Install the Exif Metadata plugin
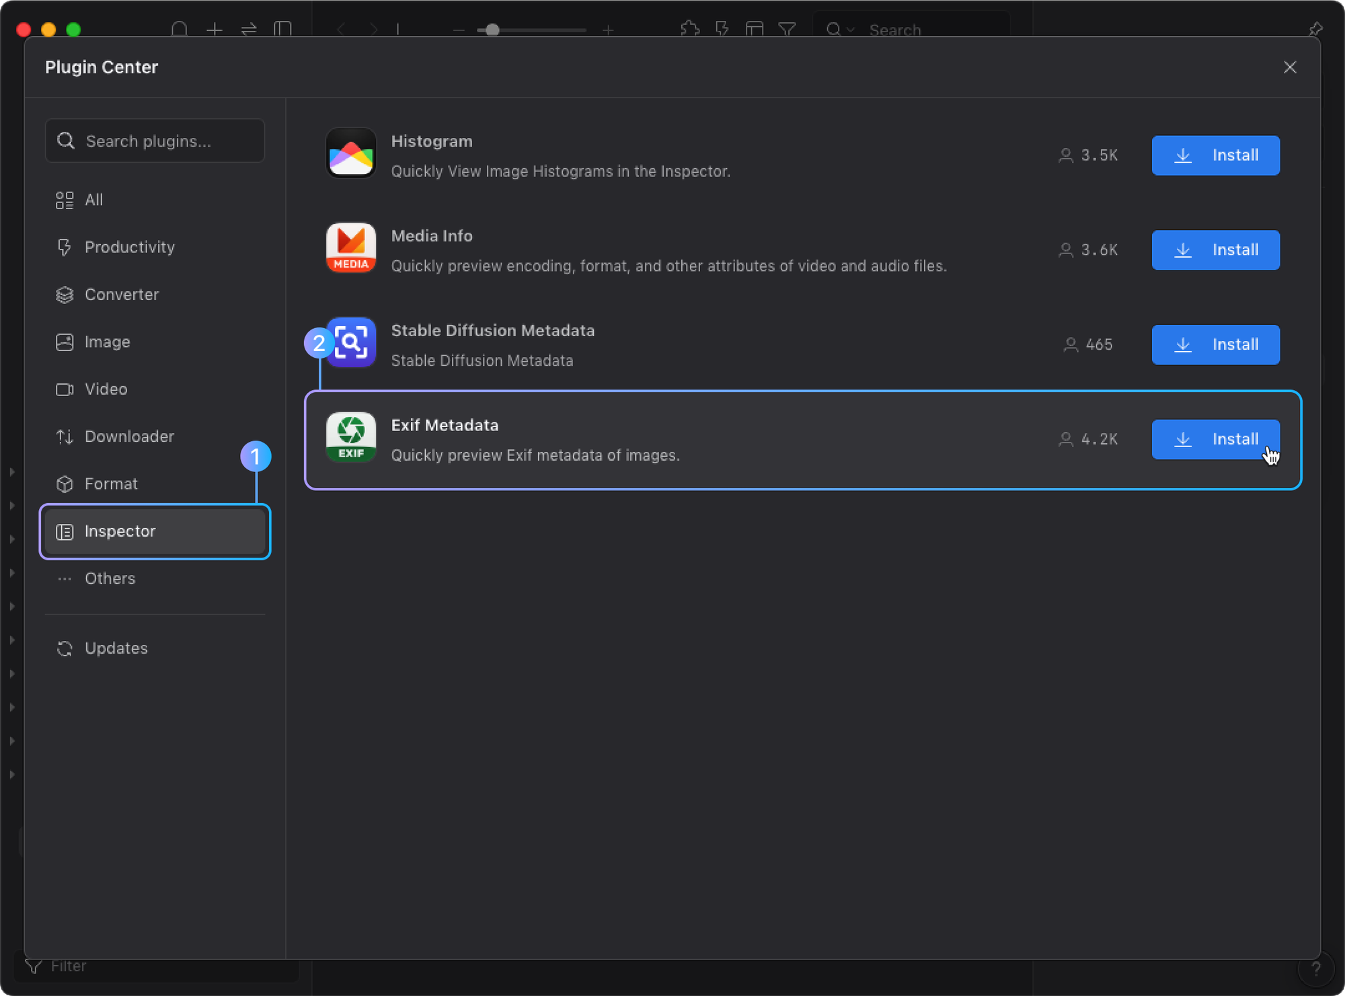 [1217, 439]
